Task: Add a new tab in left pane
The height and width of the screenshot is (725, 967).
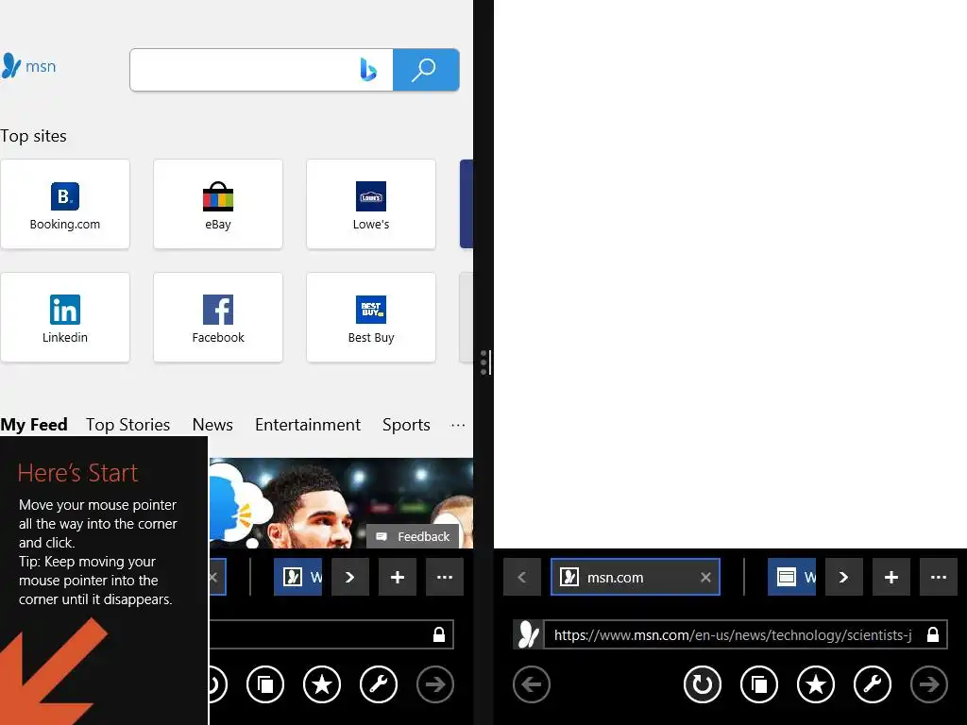Action: tap(398, 577)
